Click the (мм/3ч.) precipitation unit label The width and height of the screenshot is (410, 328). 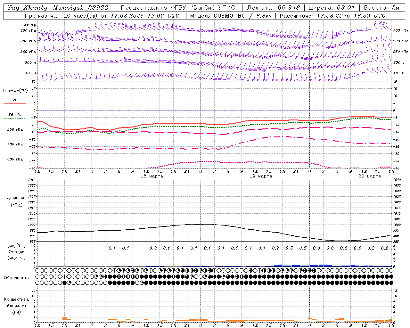coord(16,246)
